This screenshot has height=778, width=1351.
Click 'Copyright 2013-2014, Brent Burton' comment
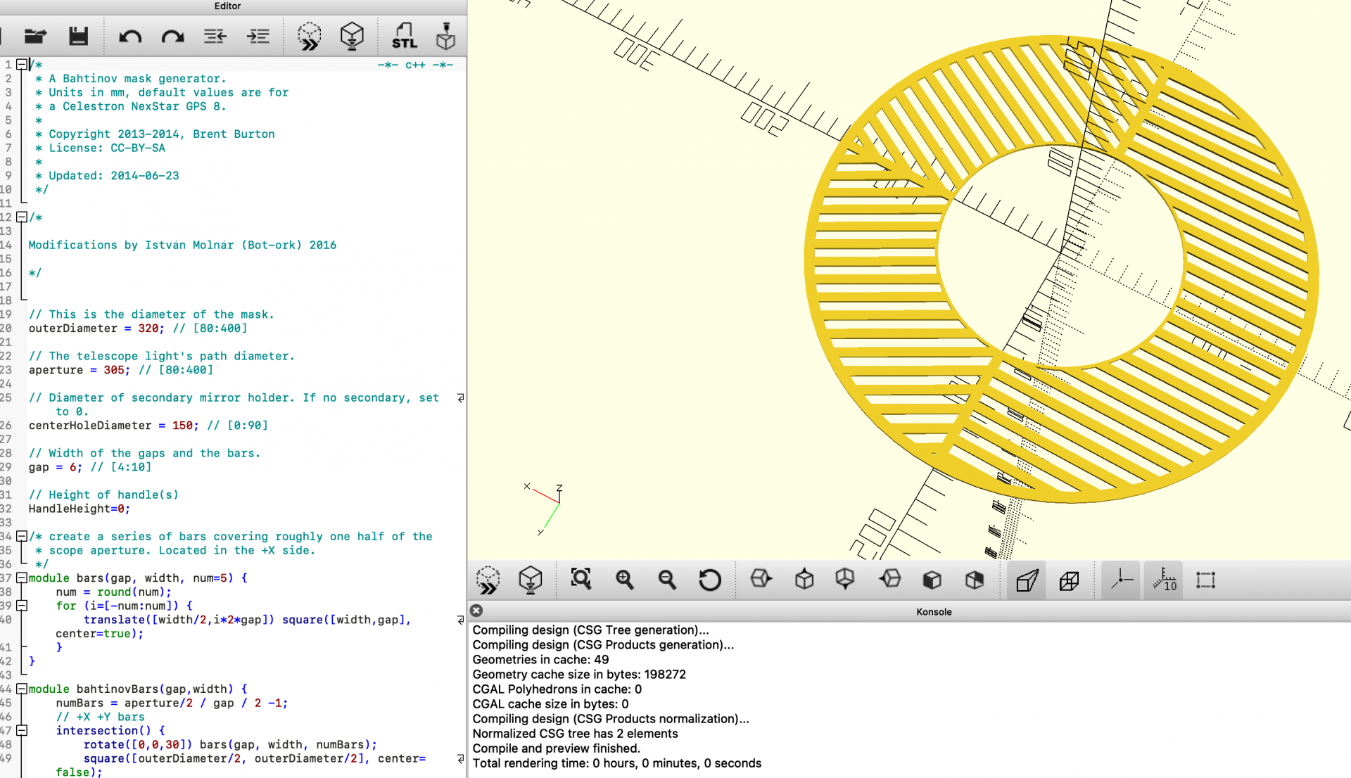pyautogui.click(x=161, y=134)
